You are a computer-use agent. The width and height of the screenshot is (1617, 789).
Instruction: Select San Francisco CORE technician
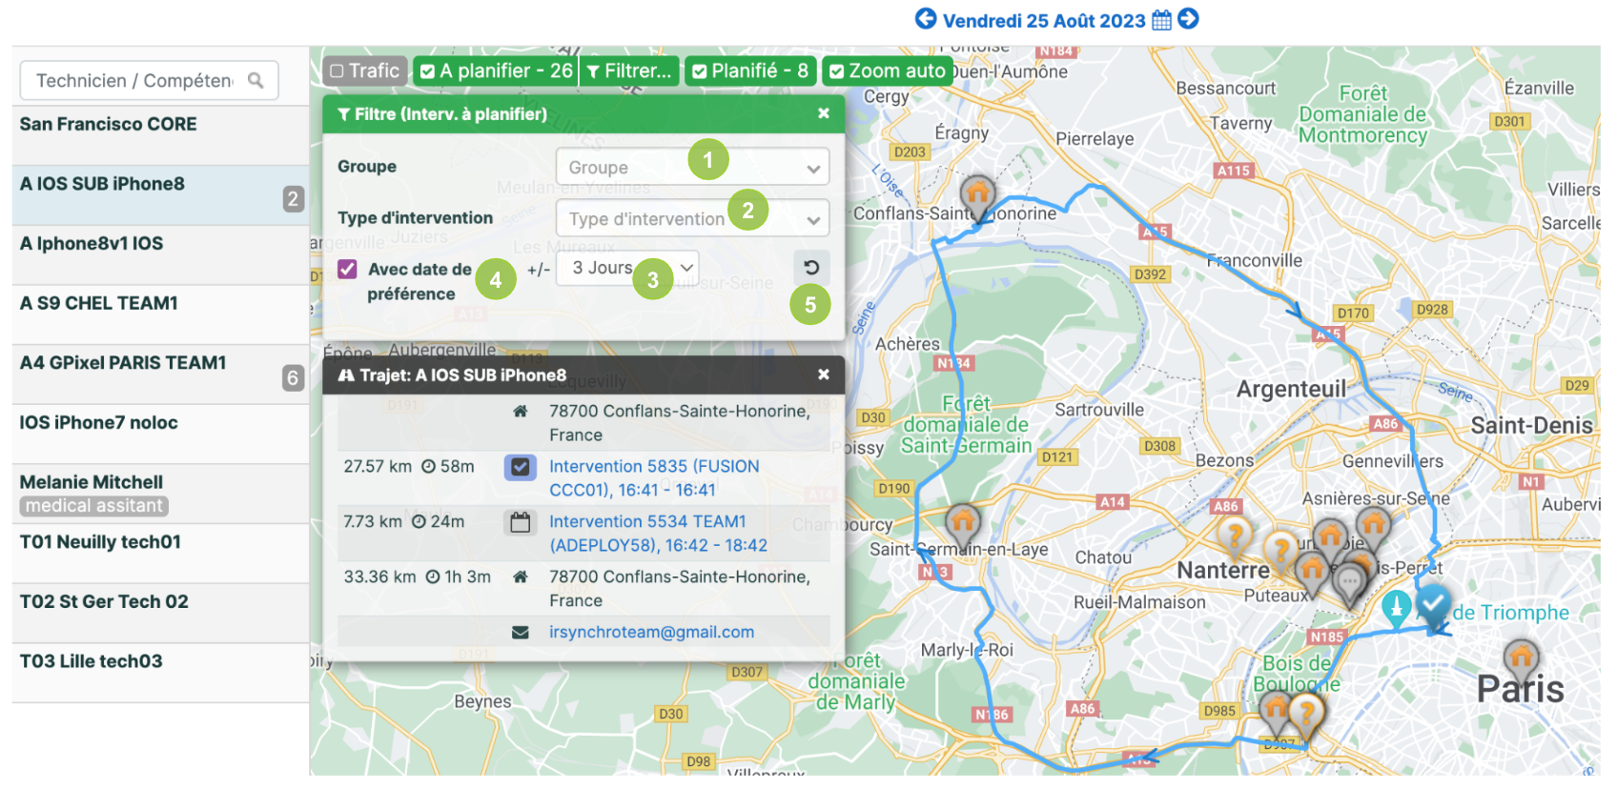(x=160, y=135)
